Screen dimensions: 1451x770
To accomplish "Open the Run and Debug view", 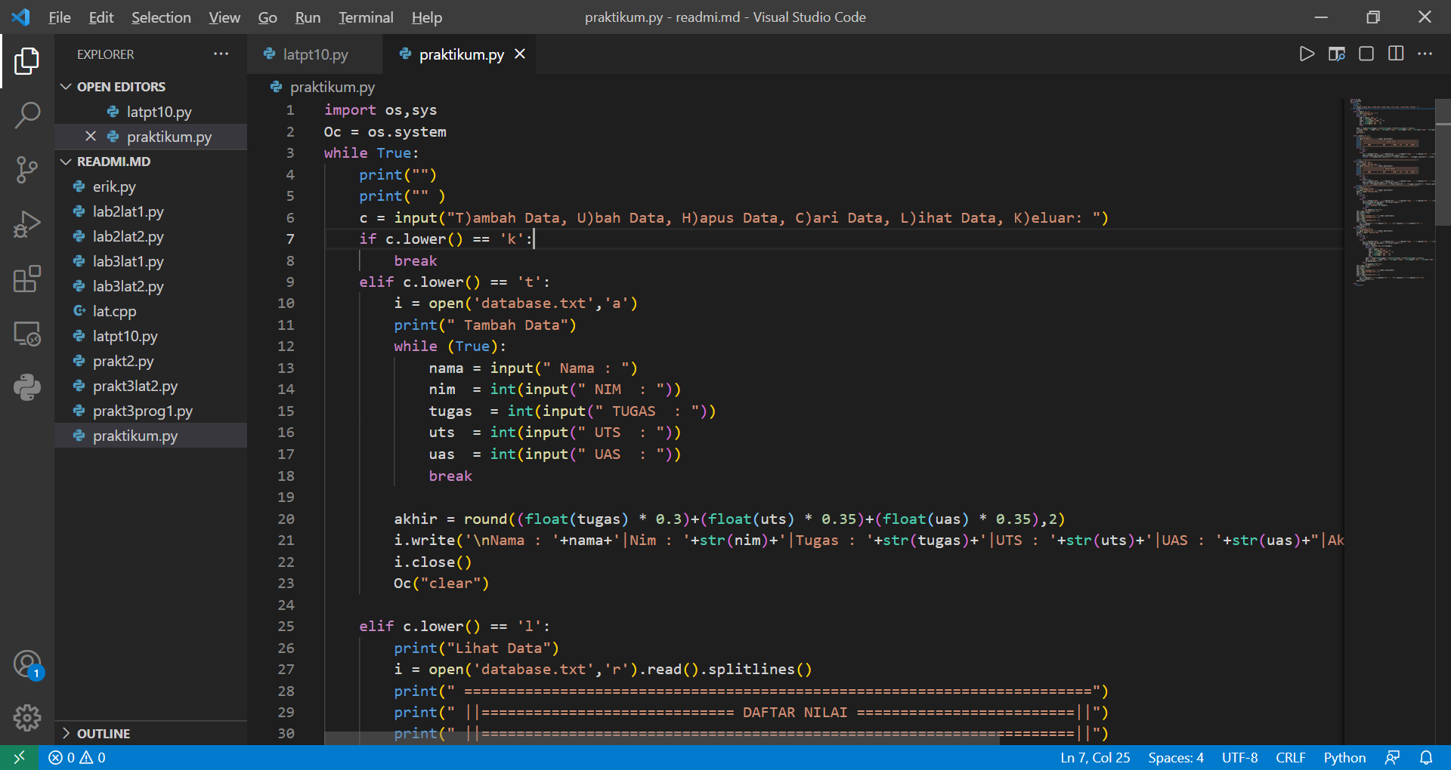I will click(28, 223).
